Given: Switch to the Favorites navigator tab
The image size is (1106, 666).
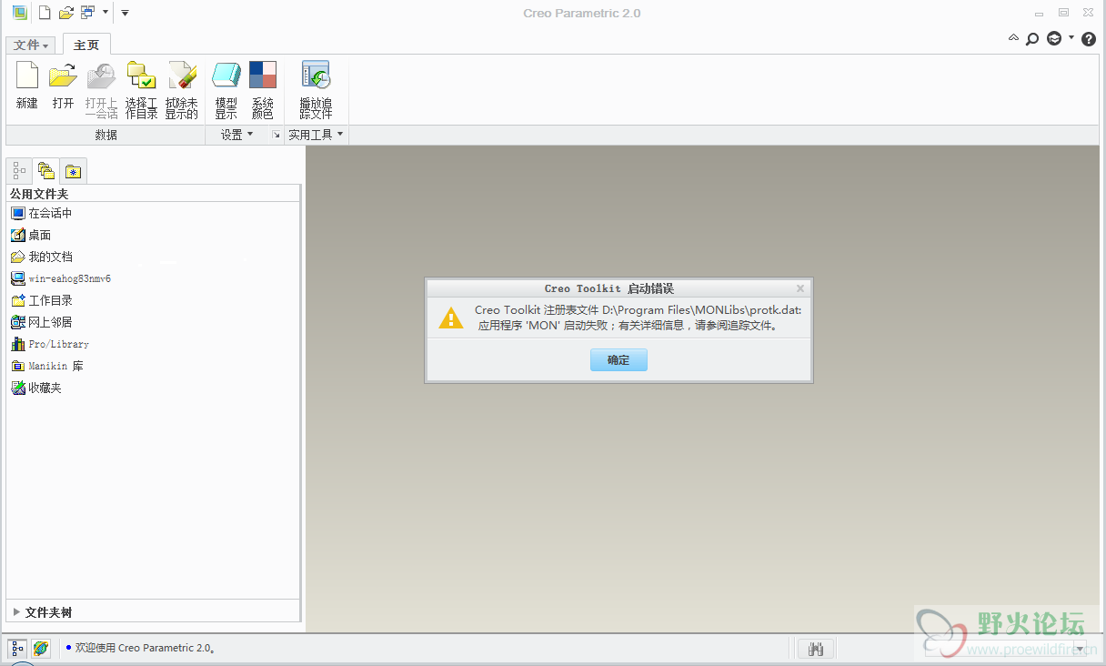Looking at the screenshot, I should coord(74,171).
